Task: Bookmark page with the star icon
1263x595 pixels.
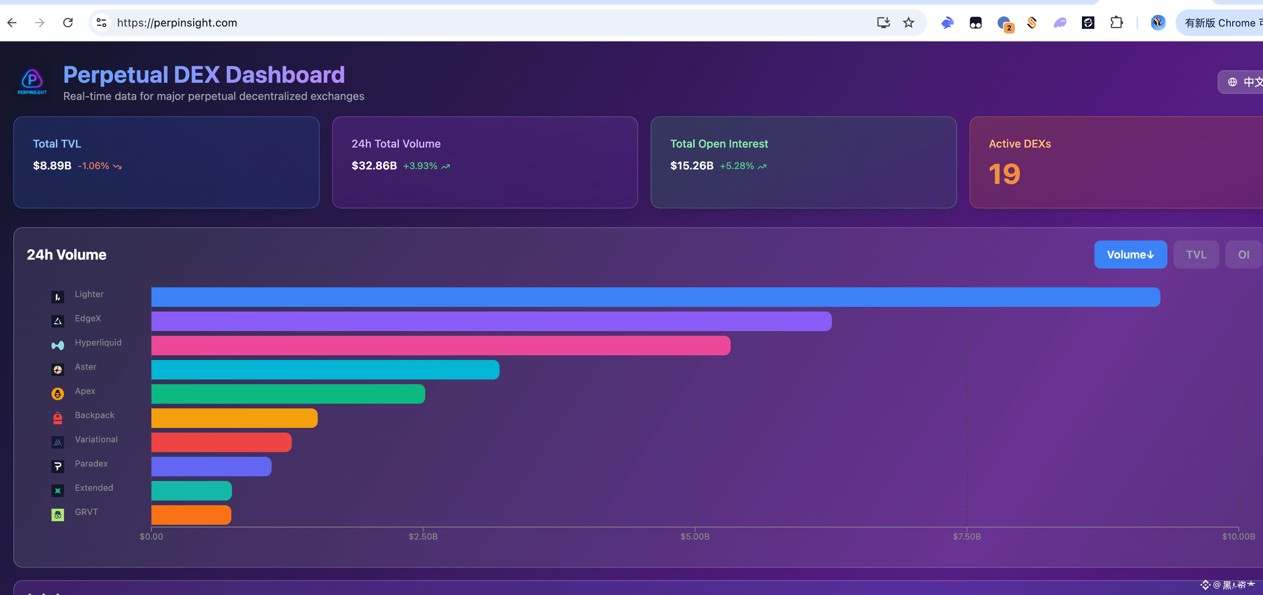Action: pyautogui.click(x=908, y=23)
